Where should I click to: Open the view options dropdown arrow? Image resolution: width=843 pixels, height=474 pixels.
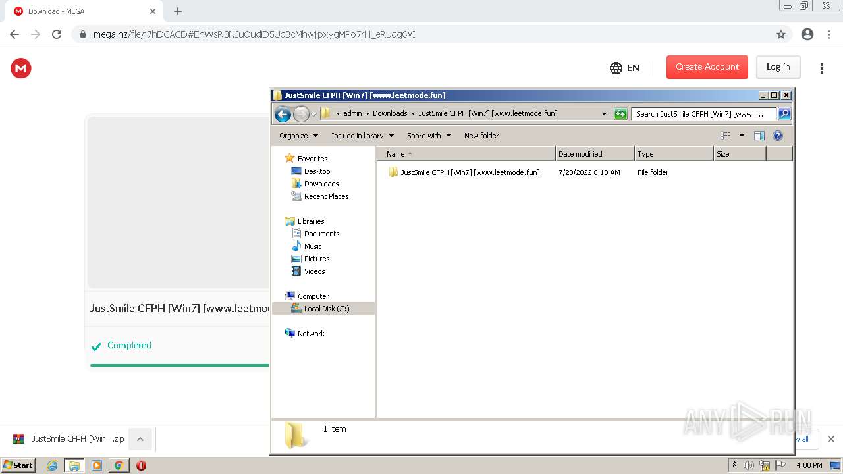[742, 136]
